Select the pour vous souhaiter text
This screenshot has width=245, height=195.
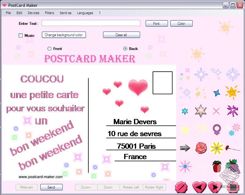pos(46,109)
